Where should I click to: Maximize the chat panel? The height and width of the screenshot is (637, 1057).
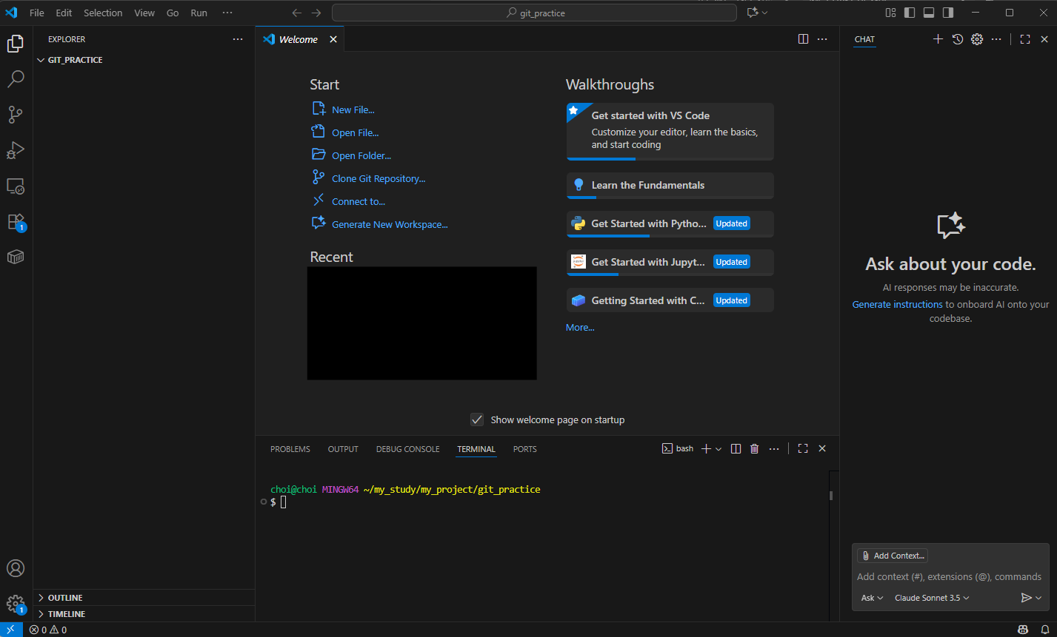[x=1025, y=39]
